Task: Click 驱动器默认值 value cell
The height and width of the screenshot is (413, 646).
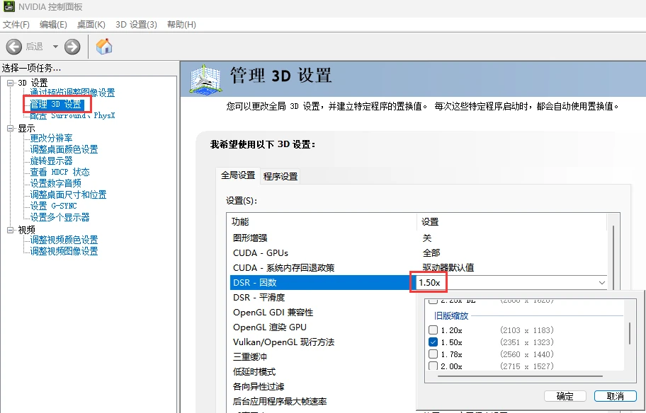Action: coord(448,268)
